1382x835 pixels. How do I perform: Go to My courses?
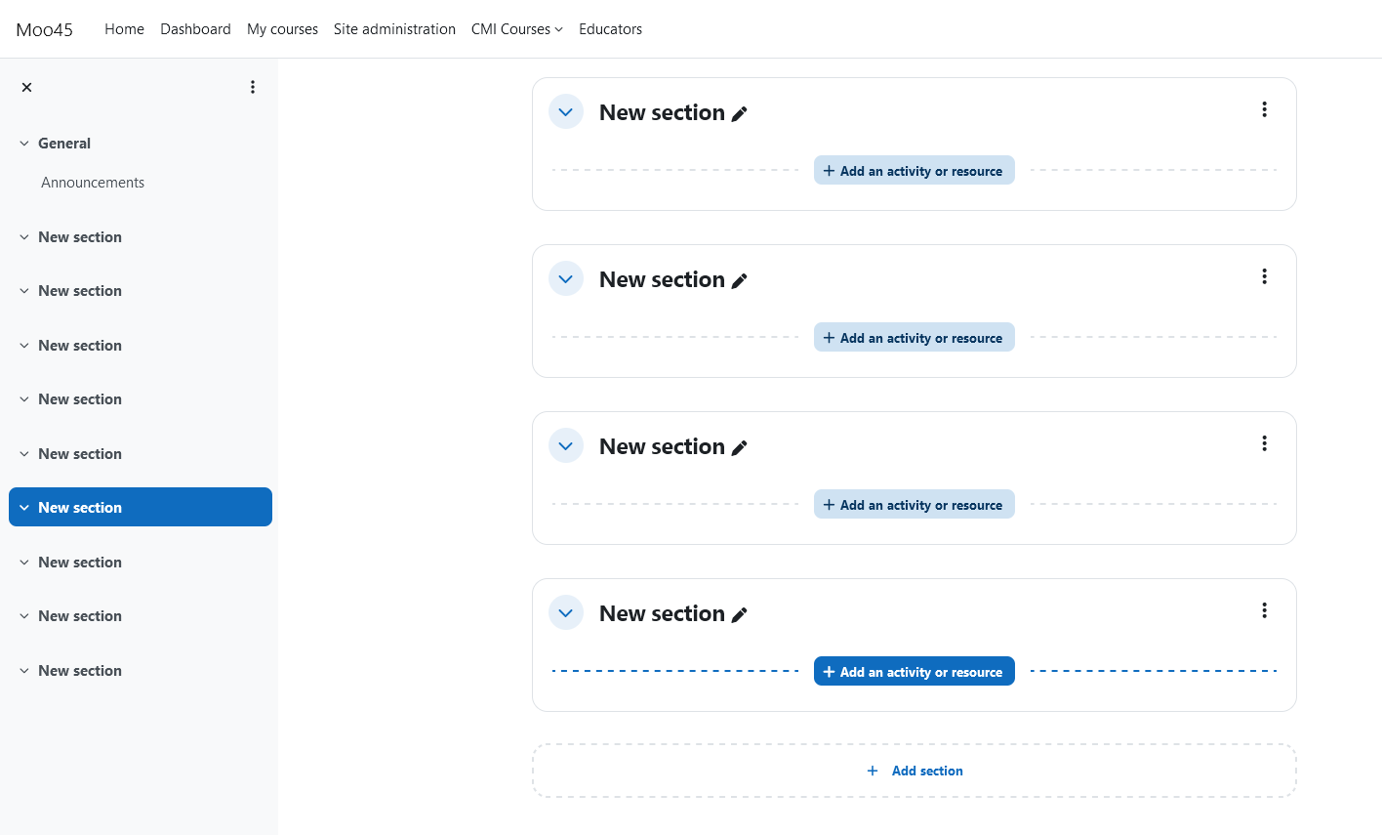pyautogui.click(x=282, y=29)
